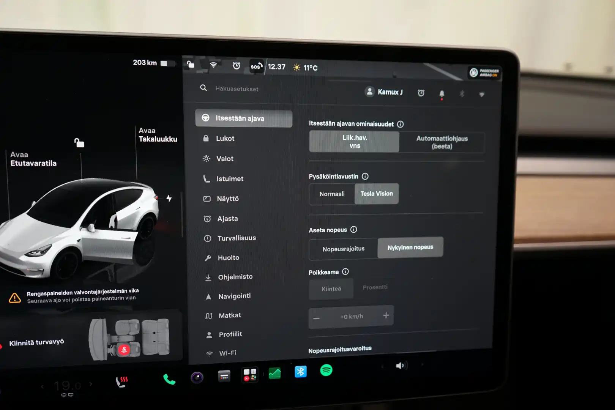Tap the alarm clock icon beside Kamux J
This screenshot has width=615, height=410.
point(421,93)
